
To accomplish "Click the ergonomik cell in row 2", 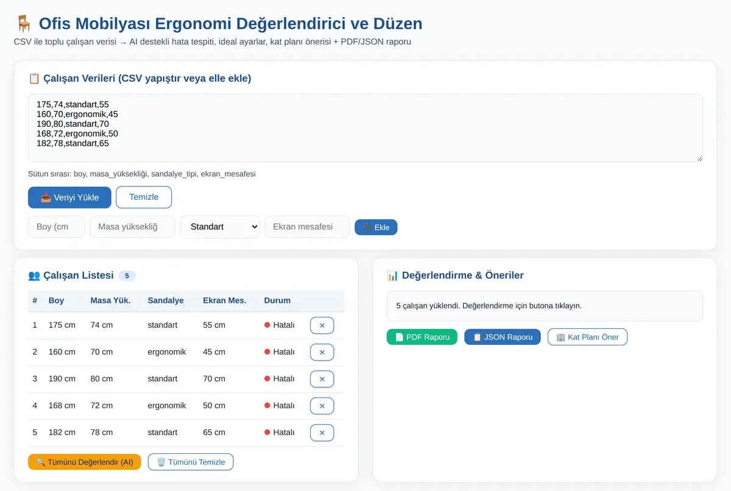I will (167, 352).
